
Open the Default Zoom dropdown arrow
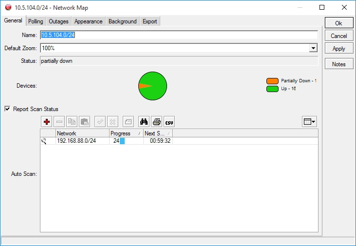tap(313, 48)
